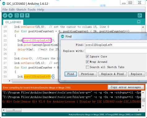Click the Arduino logo in main title bar
This screenshot has width=147, height=118.
click(x=4, y=4)
